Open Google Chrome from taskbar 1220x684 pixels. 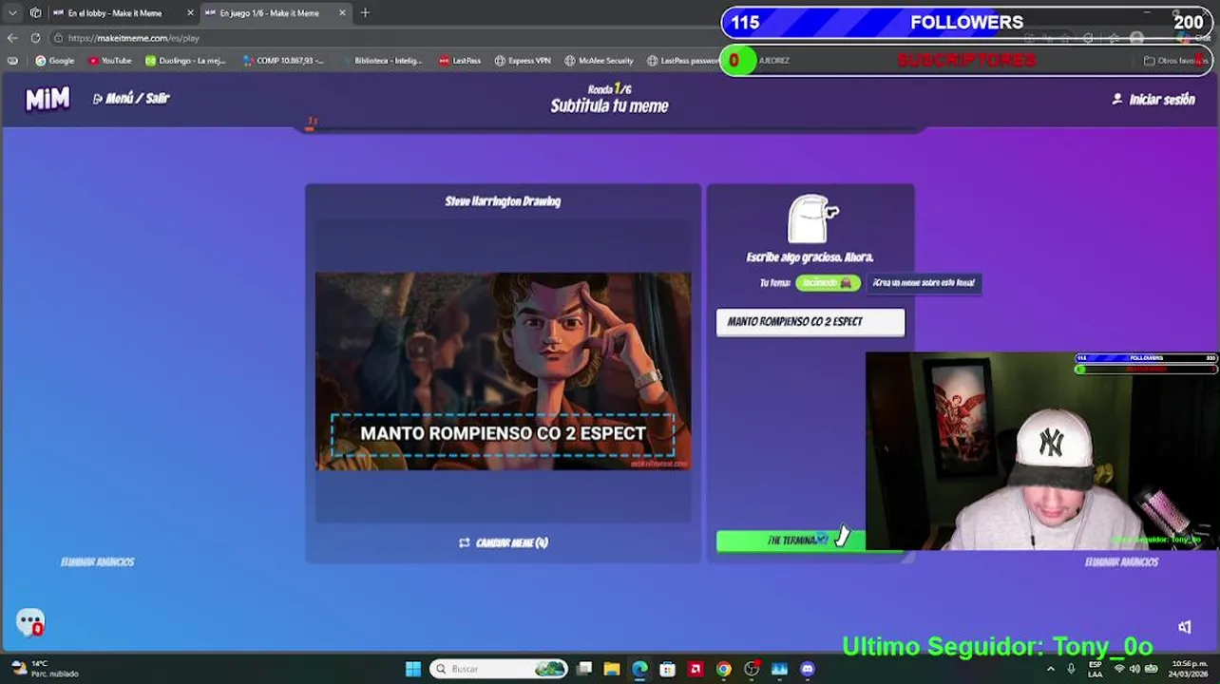pos(724,669)
